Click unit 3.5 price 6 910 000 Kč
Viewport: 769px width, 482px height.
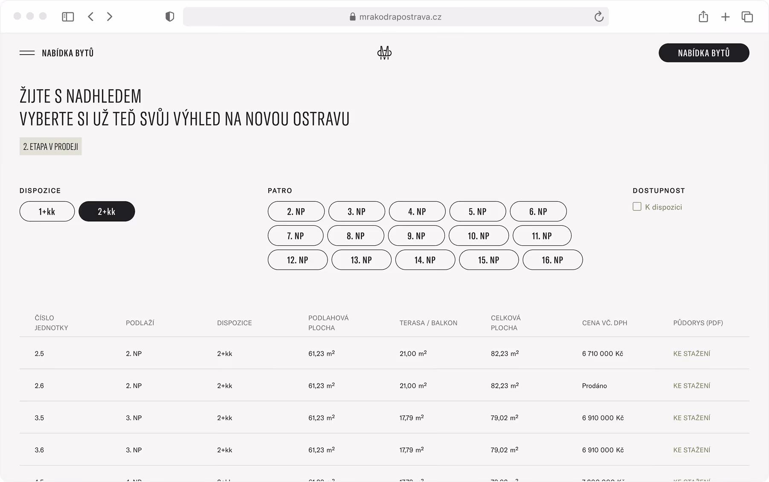603,418
